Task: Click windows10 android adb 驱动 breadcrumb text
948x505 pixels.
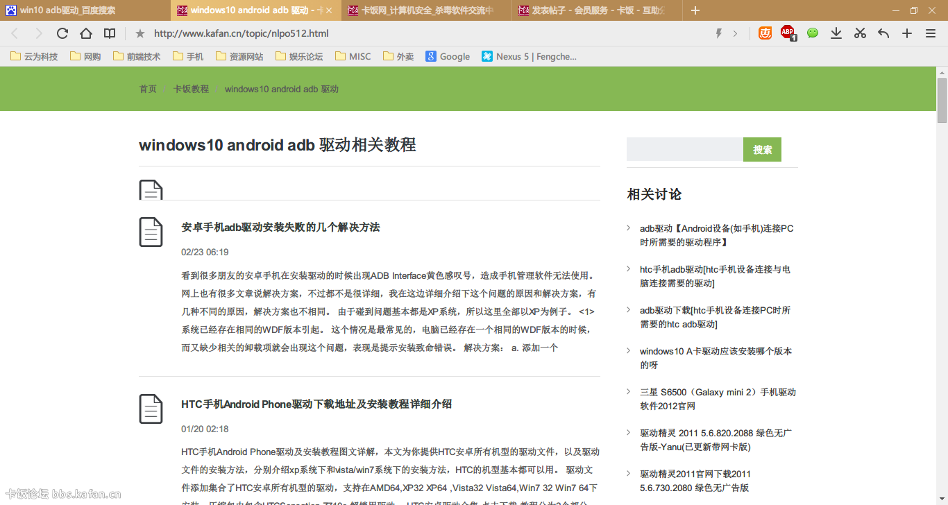Action: pyautogui.click(x=282, y=89)
